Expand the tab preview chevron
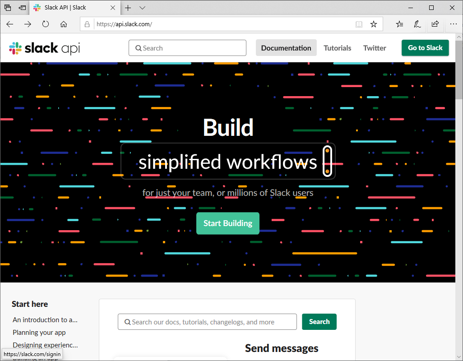Screen dimensions: 463x361 point(142,8)
